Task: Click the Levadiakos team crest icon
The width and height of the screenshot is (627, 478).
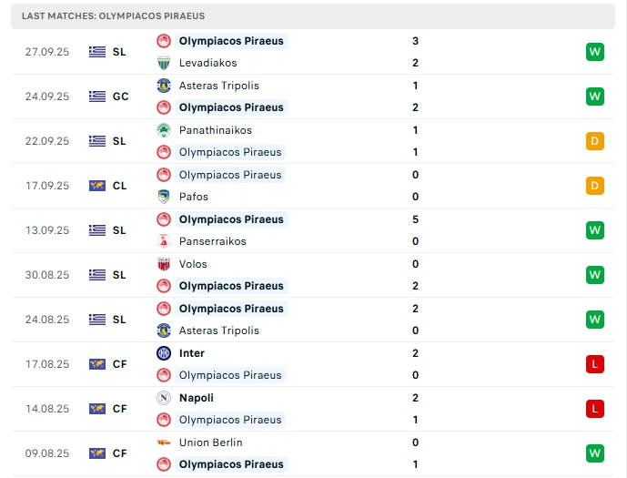Action: coord(164,63)
